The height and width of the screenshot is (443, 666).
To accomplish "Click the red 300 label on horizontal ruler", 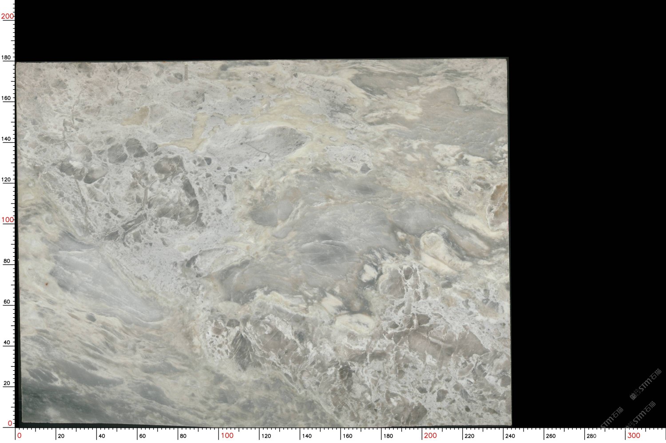I will [x=634, y=435].
